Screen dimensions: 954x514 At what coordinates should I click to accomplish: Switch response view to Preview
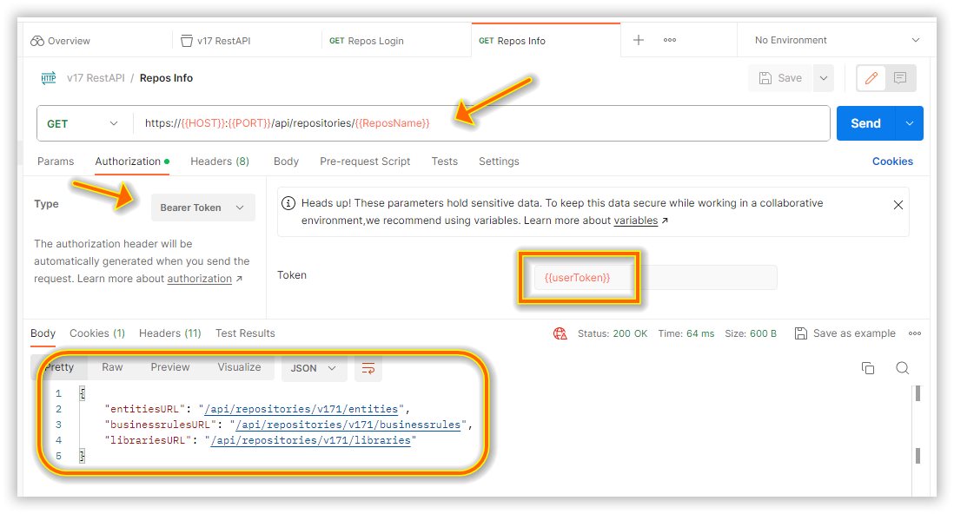pyautogui.click(x=169, y=367)
